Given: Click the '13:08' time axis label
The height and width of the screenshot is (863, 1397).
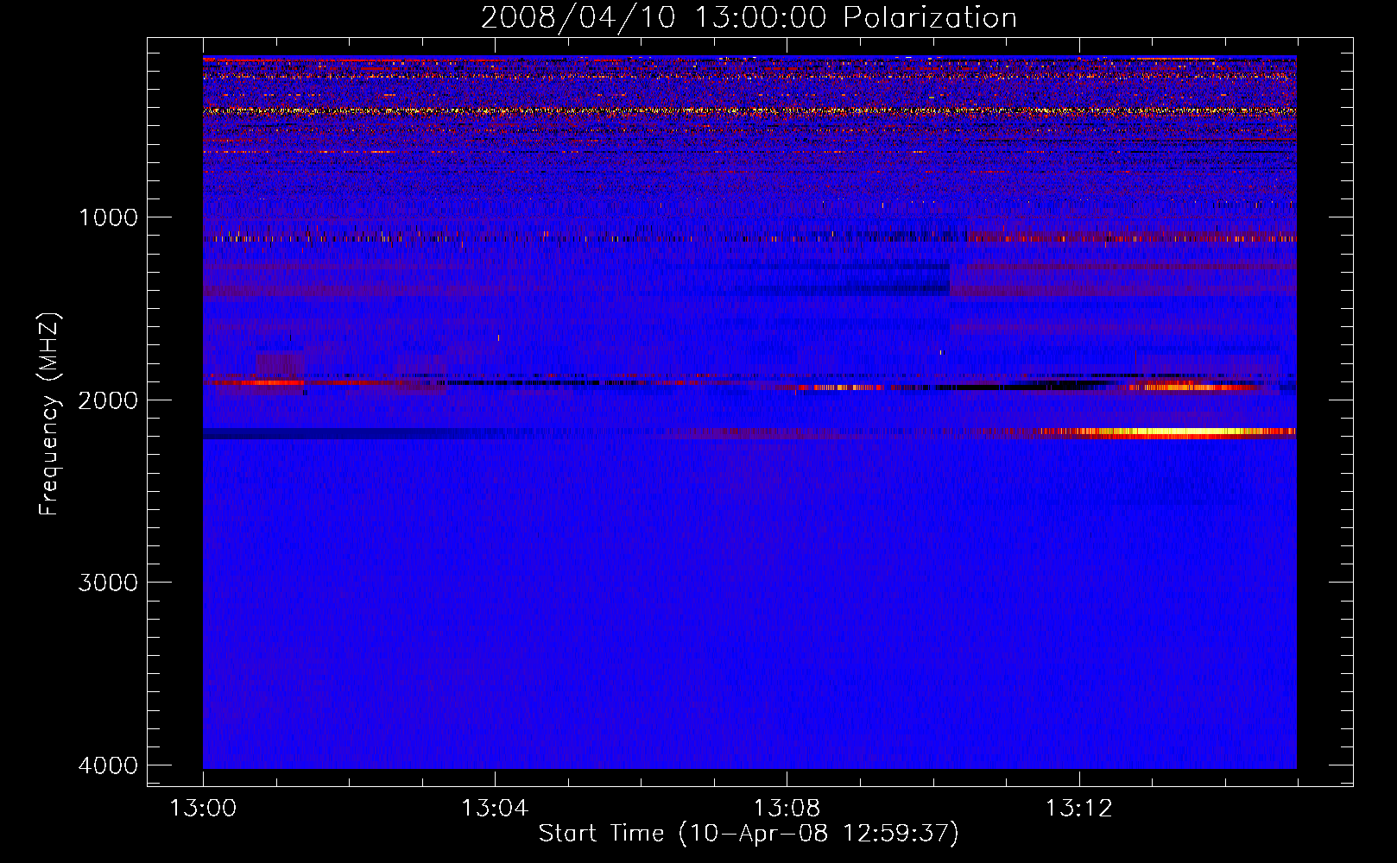Looking at the screenshot, I should 787,809.
